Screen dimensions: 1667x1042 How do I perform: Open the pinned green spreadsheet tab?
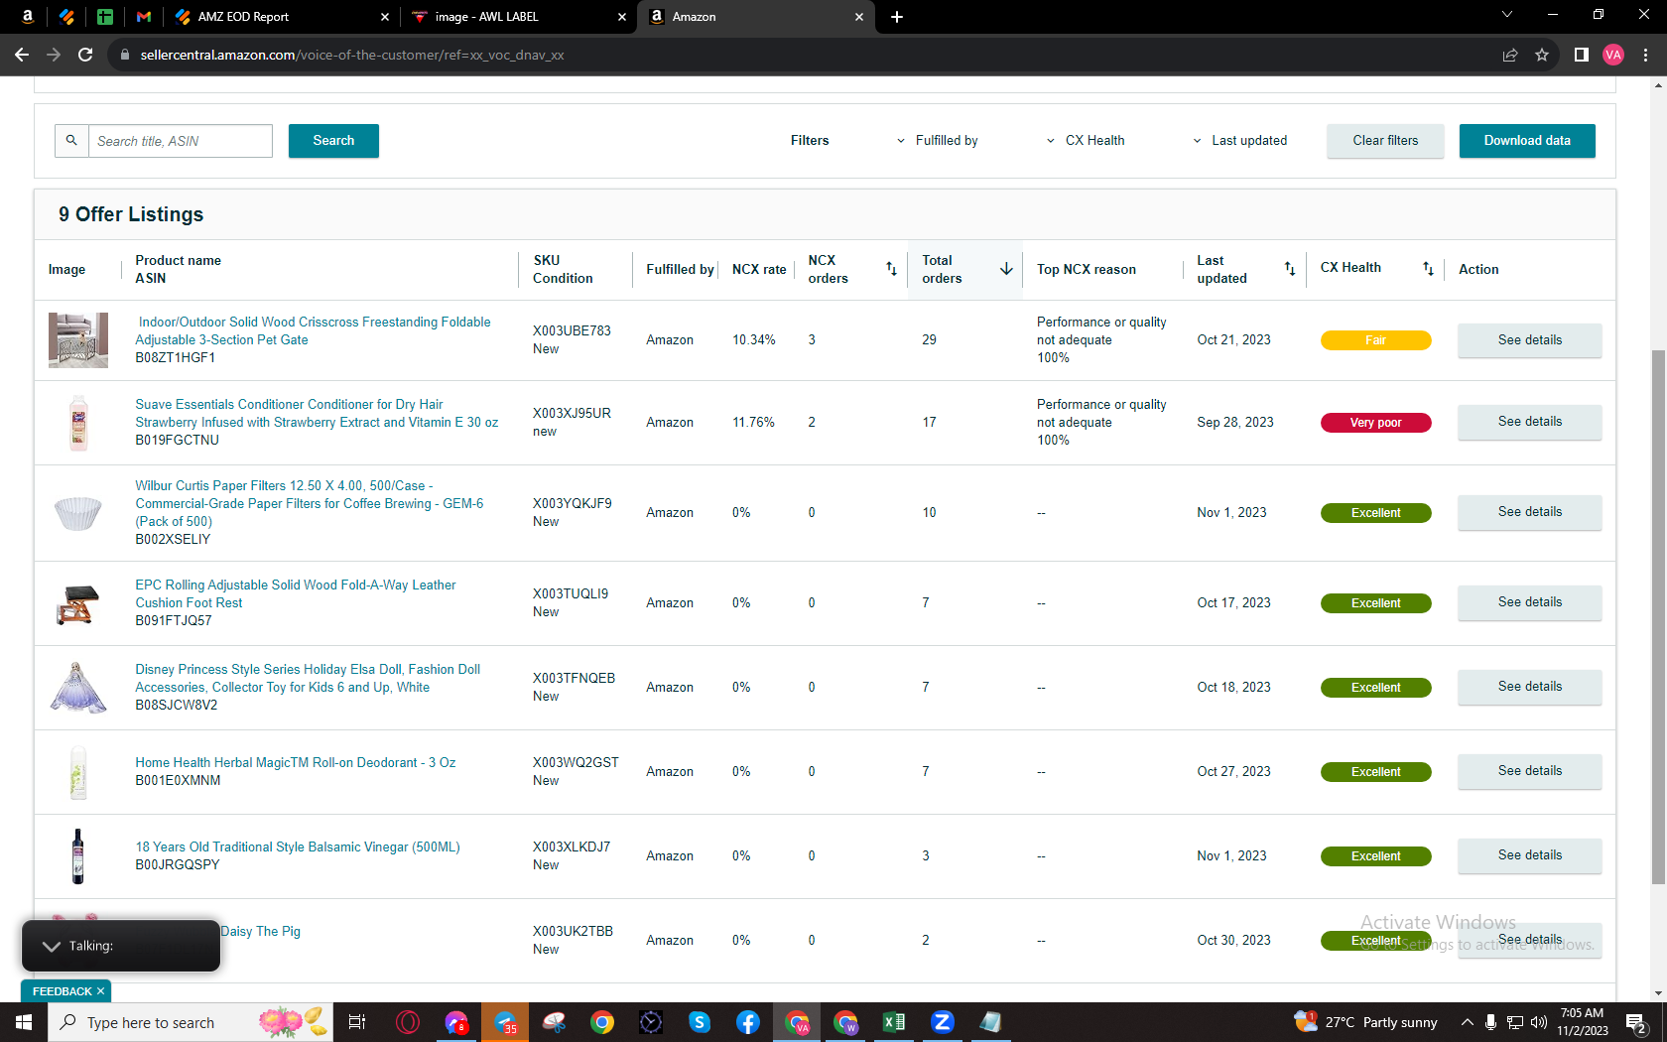pyautogui.click(x=105, y=16)
